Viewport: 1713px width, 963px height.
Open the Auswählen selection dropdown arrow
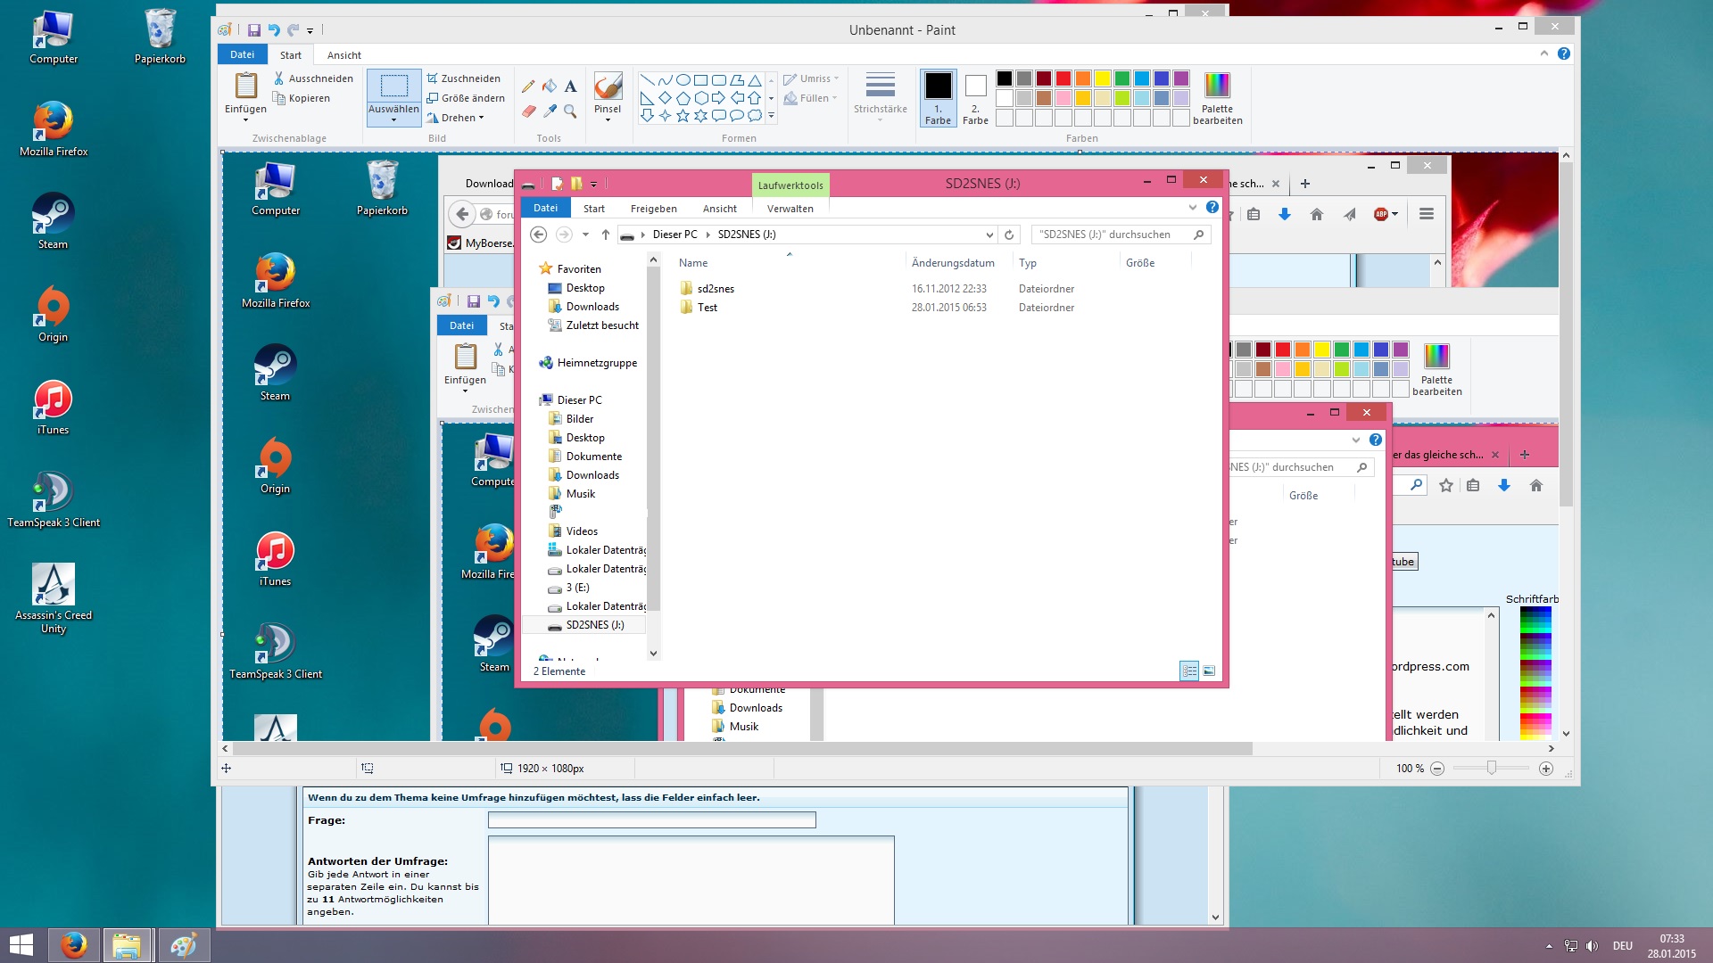click(x=393, y=119)
